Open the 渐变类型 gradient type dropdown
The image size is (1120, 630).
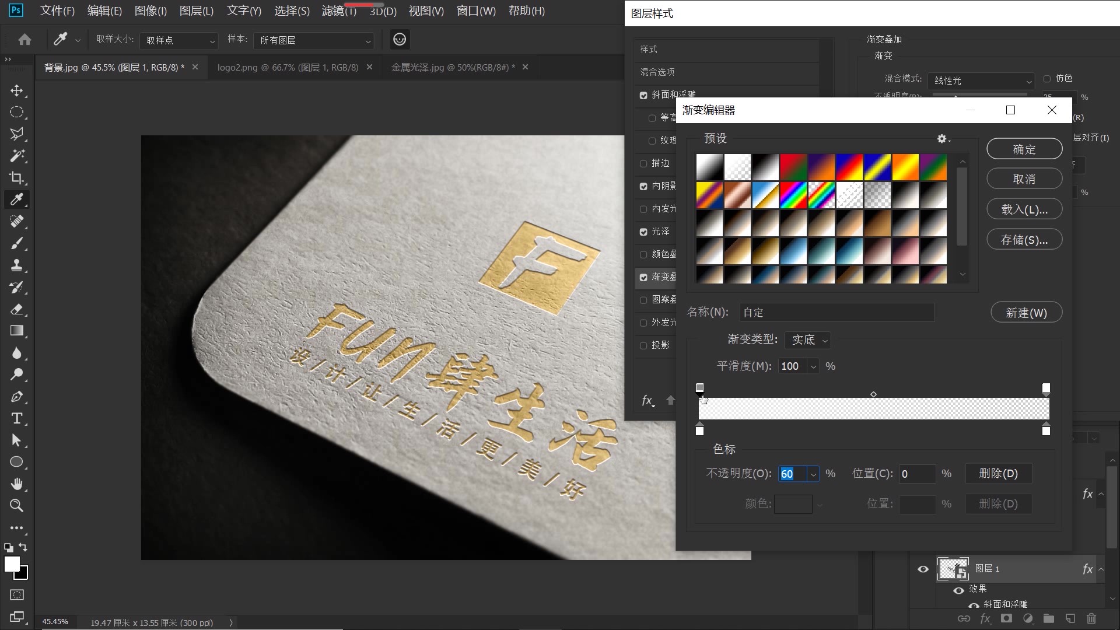tap(807, 339)
